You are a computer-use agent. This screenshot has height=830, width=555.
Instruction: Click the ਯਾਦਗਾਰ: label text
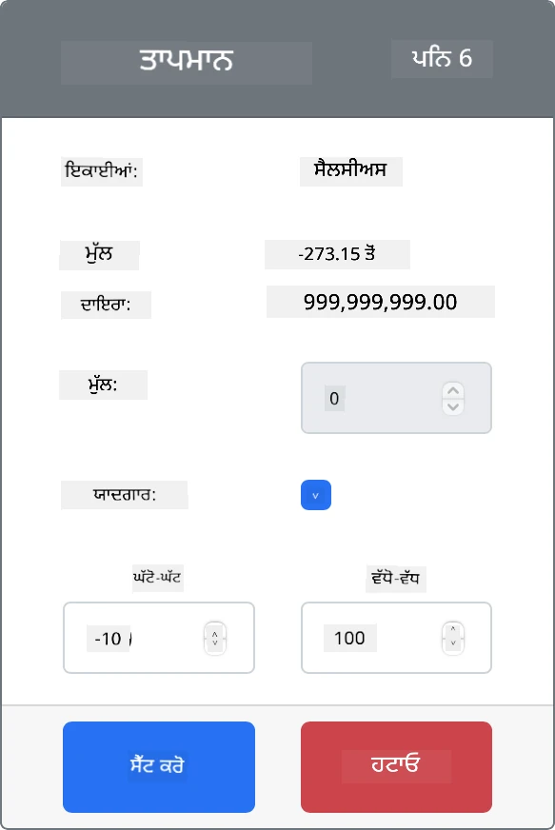125,495
